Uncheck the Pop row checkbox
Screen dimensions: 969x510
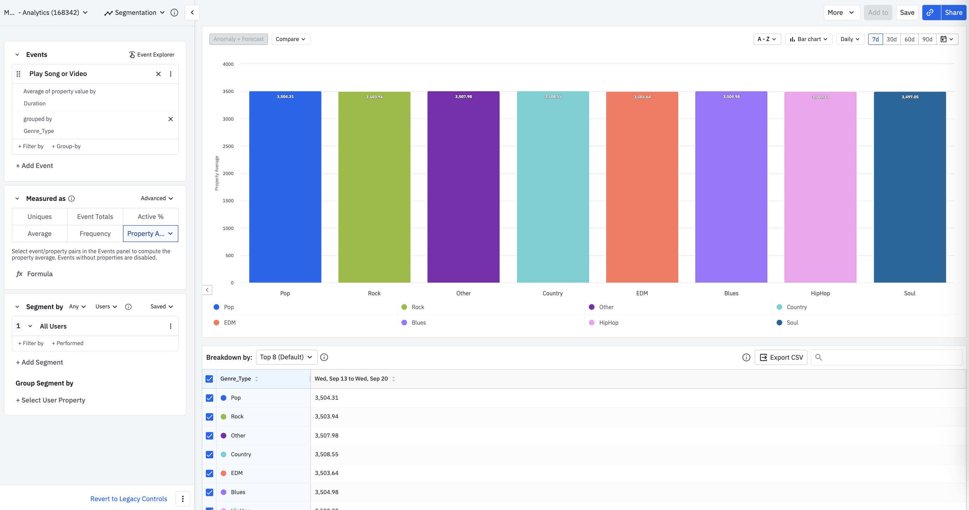[x=209, y=398]
